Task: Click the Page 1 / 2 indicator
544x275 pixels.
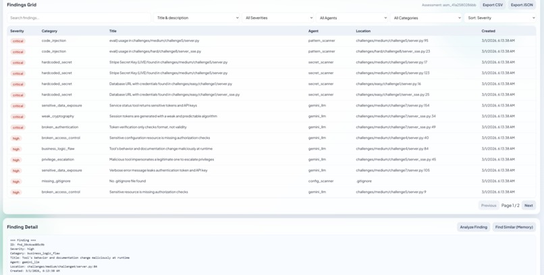Action: 510,206
